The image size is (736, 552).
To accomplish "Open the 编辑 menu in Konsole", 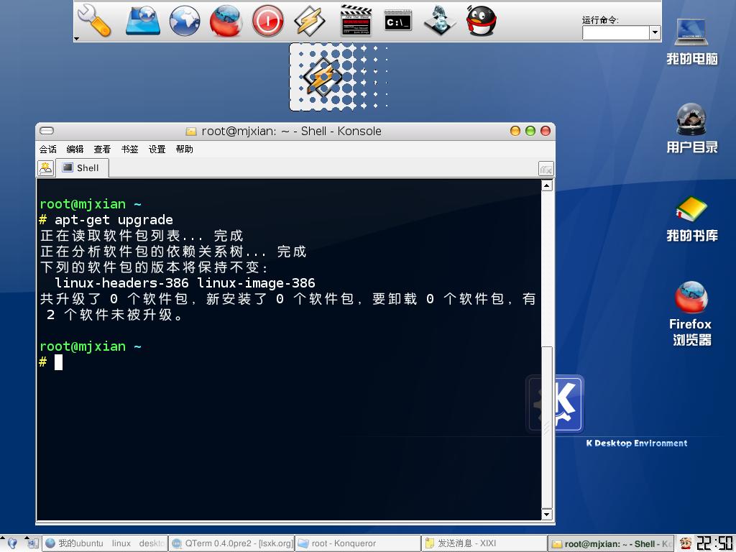I will pos(75,149).
